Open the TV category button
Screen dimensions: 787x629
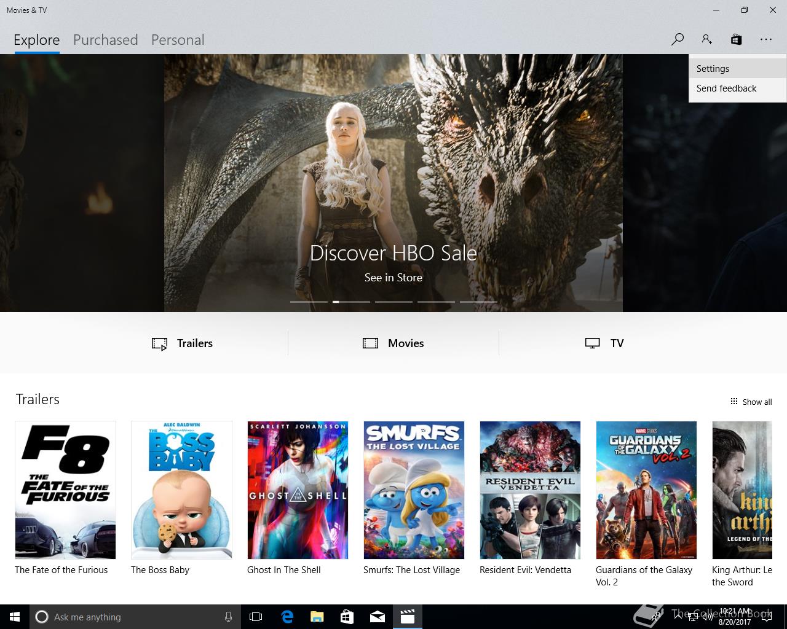coord(604,343)
